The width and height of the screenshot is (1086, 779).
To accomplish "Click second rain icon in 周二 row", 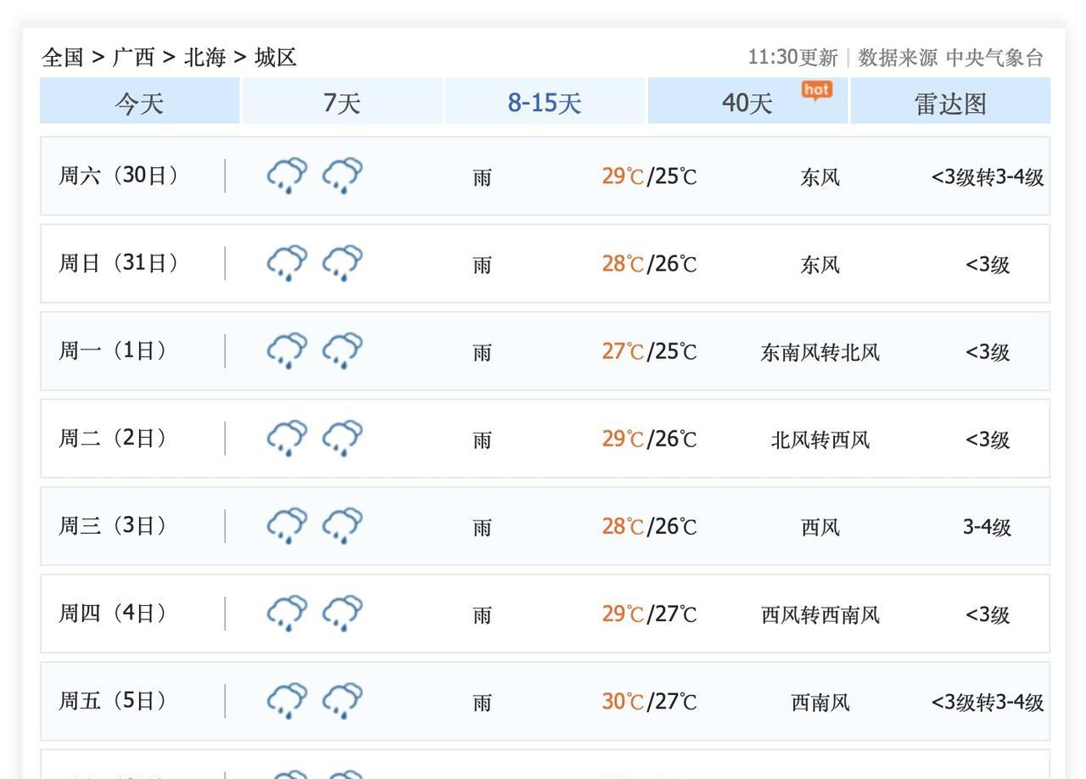I will pos(342,439).
